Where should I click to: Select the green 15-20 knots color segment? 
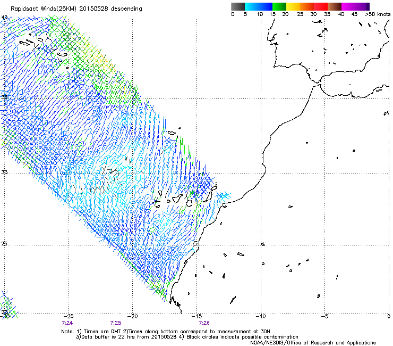(279, 6)
